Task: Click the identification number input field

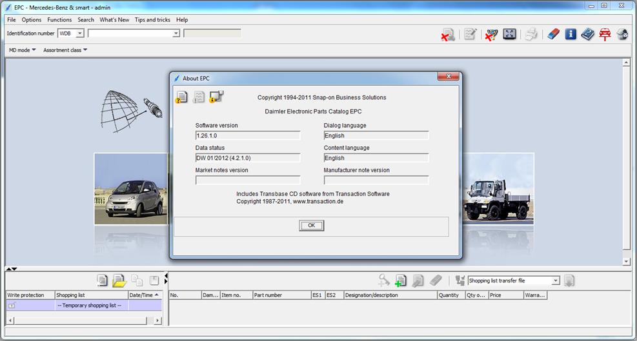Action: [130, 34]
